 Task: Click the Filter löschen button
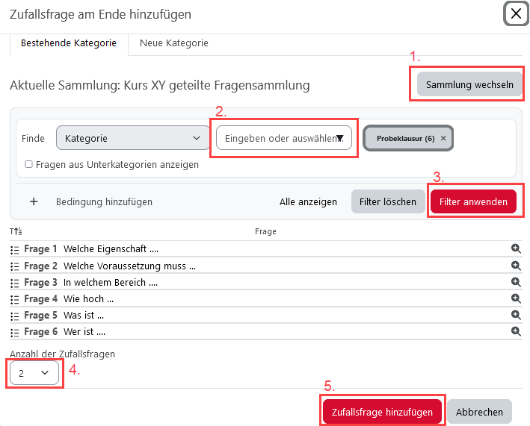(387, 201)
